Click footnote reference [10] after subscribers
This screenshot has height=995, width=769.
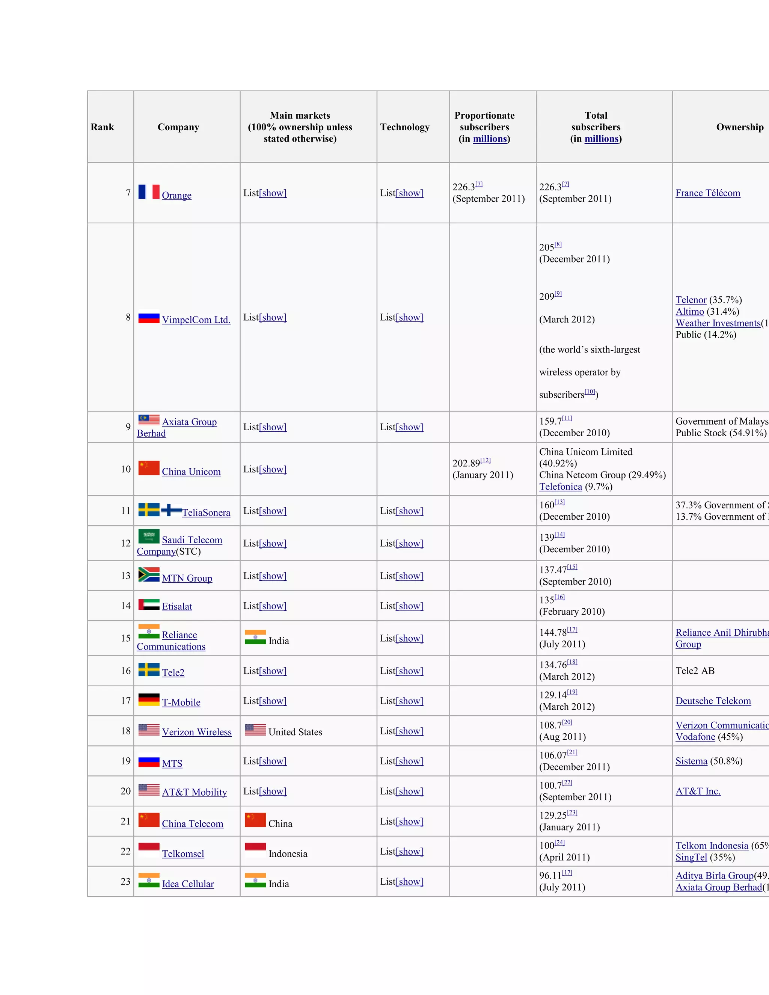[x=590, y=392]
